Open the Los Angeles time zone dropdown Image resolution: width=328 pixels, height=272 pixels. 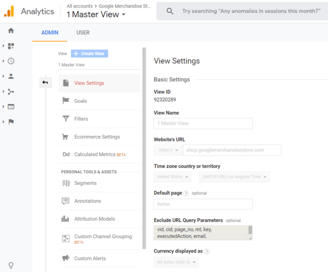(234, 177)
